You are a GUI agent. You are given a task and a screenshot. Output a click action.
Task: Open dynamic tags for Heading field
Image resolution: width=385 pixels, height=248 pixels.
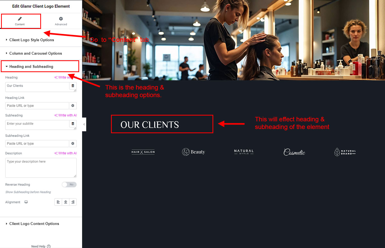click(73, 86)
